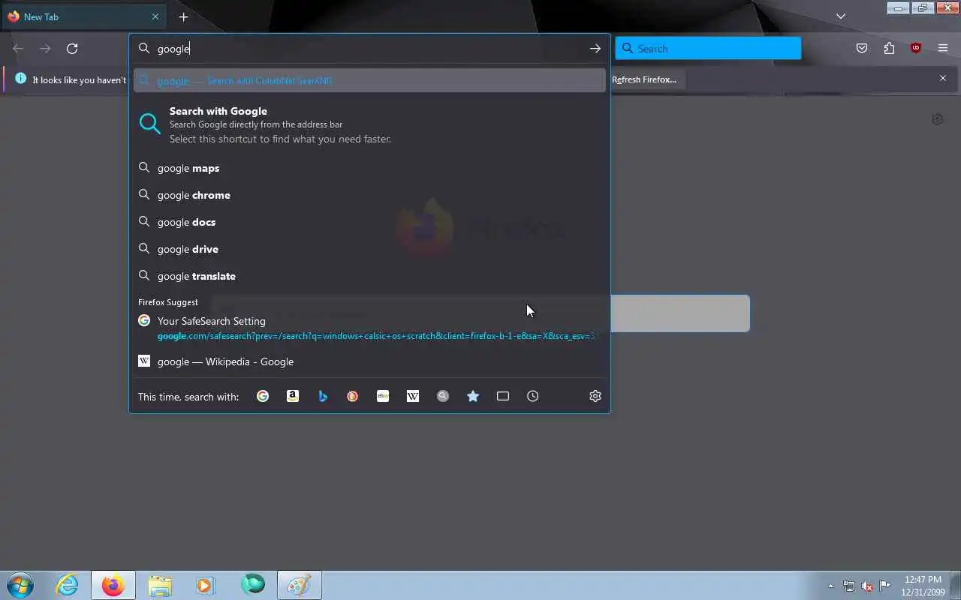
Task: Search this time with Google icon
Action: (263, 396)
